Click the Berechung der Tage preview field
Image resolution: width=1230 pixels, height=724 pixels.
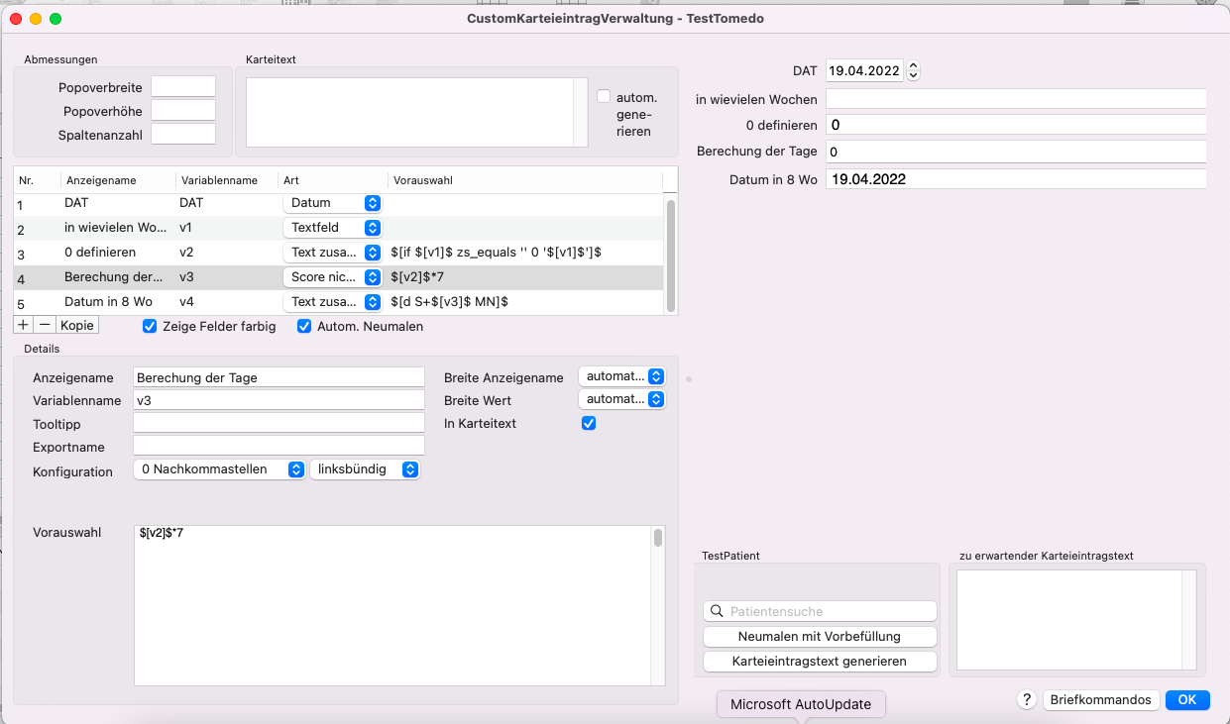1016,152
